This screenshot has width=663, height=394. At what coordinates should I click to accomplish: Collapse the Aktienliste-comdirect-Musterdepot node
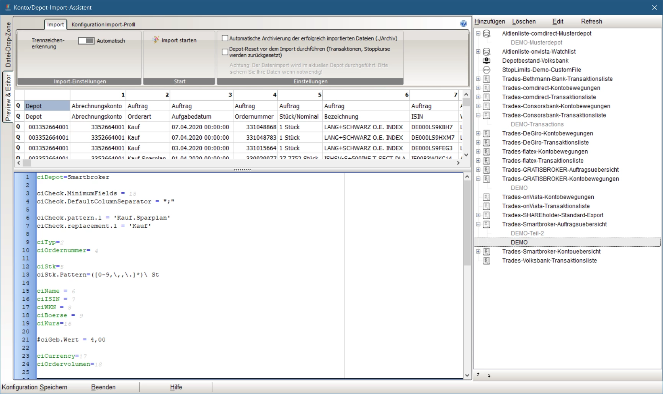point(478,34)
